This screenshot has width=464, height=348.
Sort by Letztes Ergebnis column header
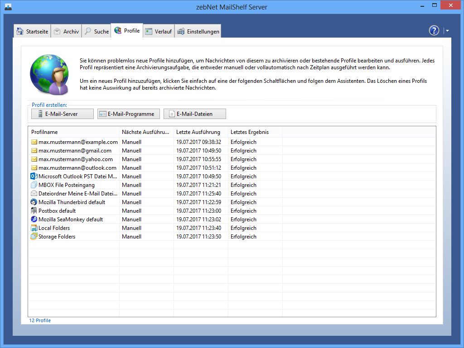click(255, 132)
